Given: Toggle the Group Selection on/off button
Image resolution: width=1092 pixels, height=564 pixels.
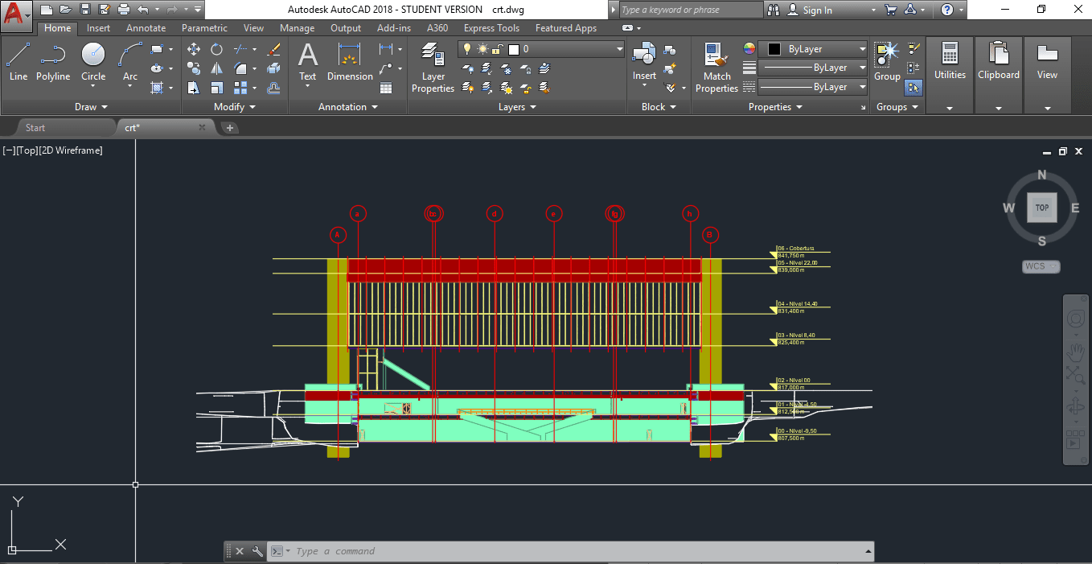Looking at the screenshot, I should pyautogui.click(x=913, y=88).
